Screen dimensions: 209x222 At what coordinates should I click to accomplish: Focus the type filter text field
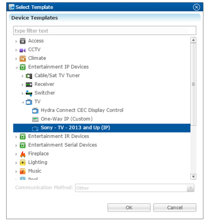pyautogui.click(x=105, y=30)
